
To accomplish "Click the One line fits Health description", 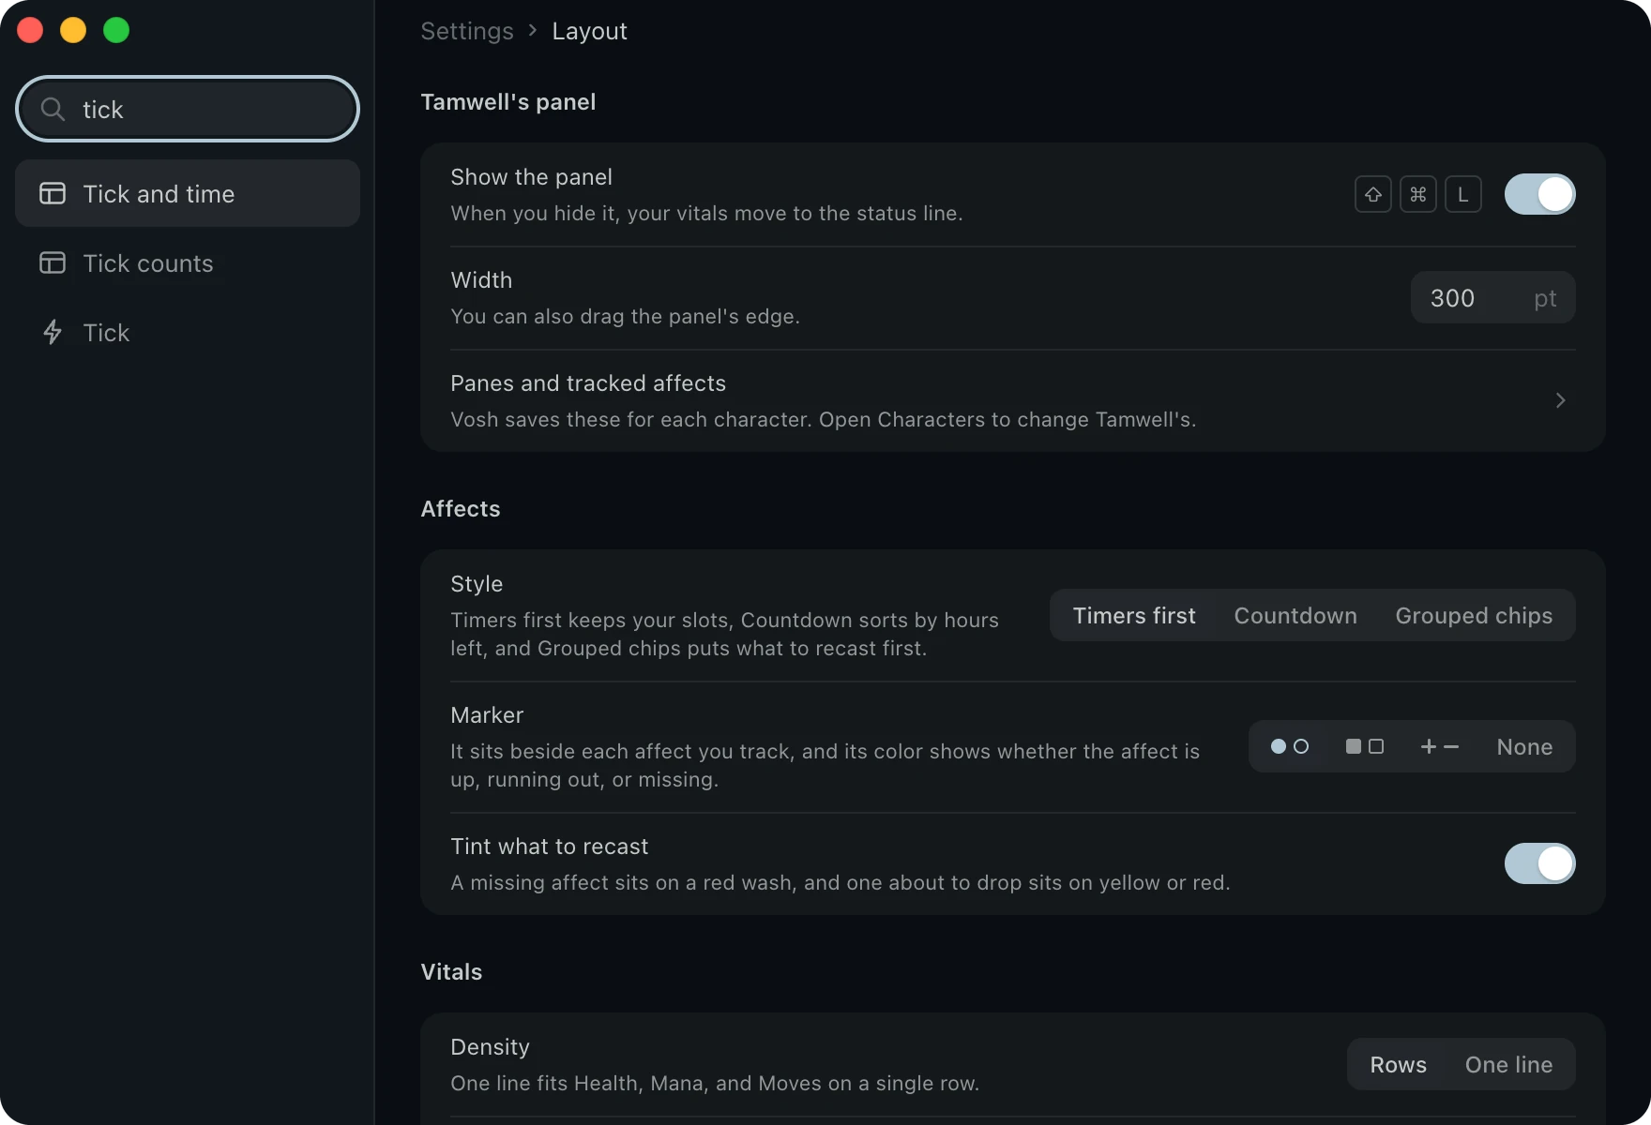I will (x=715, y=1084).
